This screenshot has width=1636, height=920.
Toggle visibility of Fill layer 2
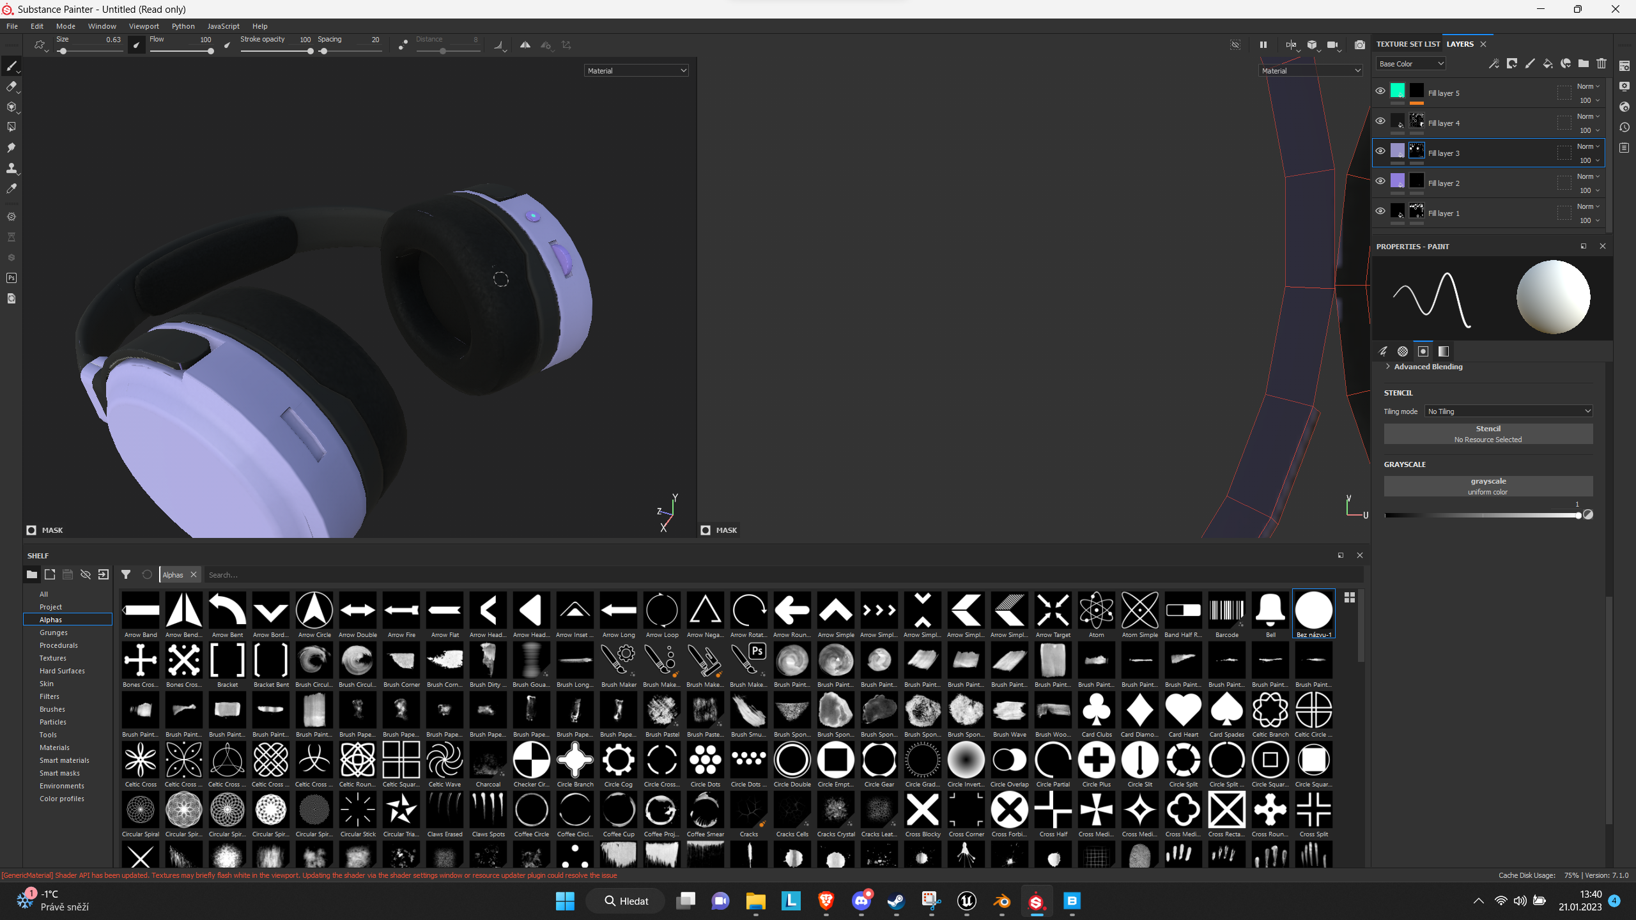[1380, 181]
